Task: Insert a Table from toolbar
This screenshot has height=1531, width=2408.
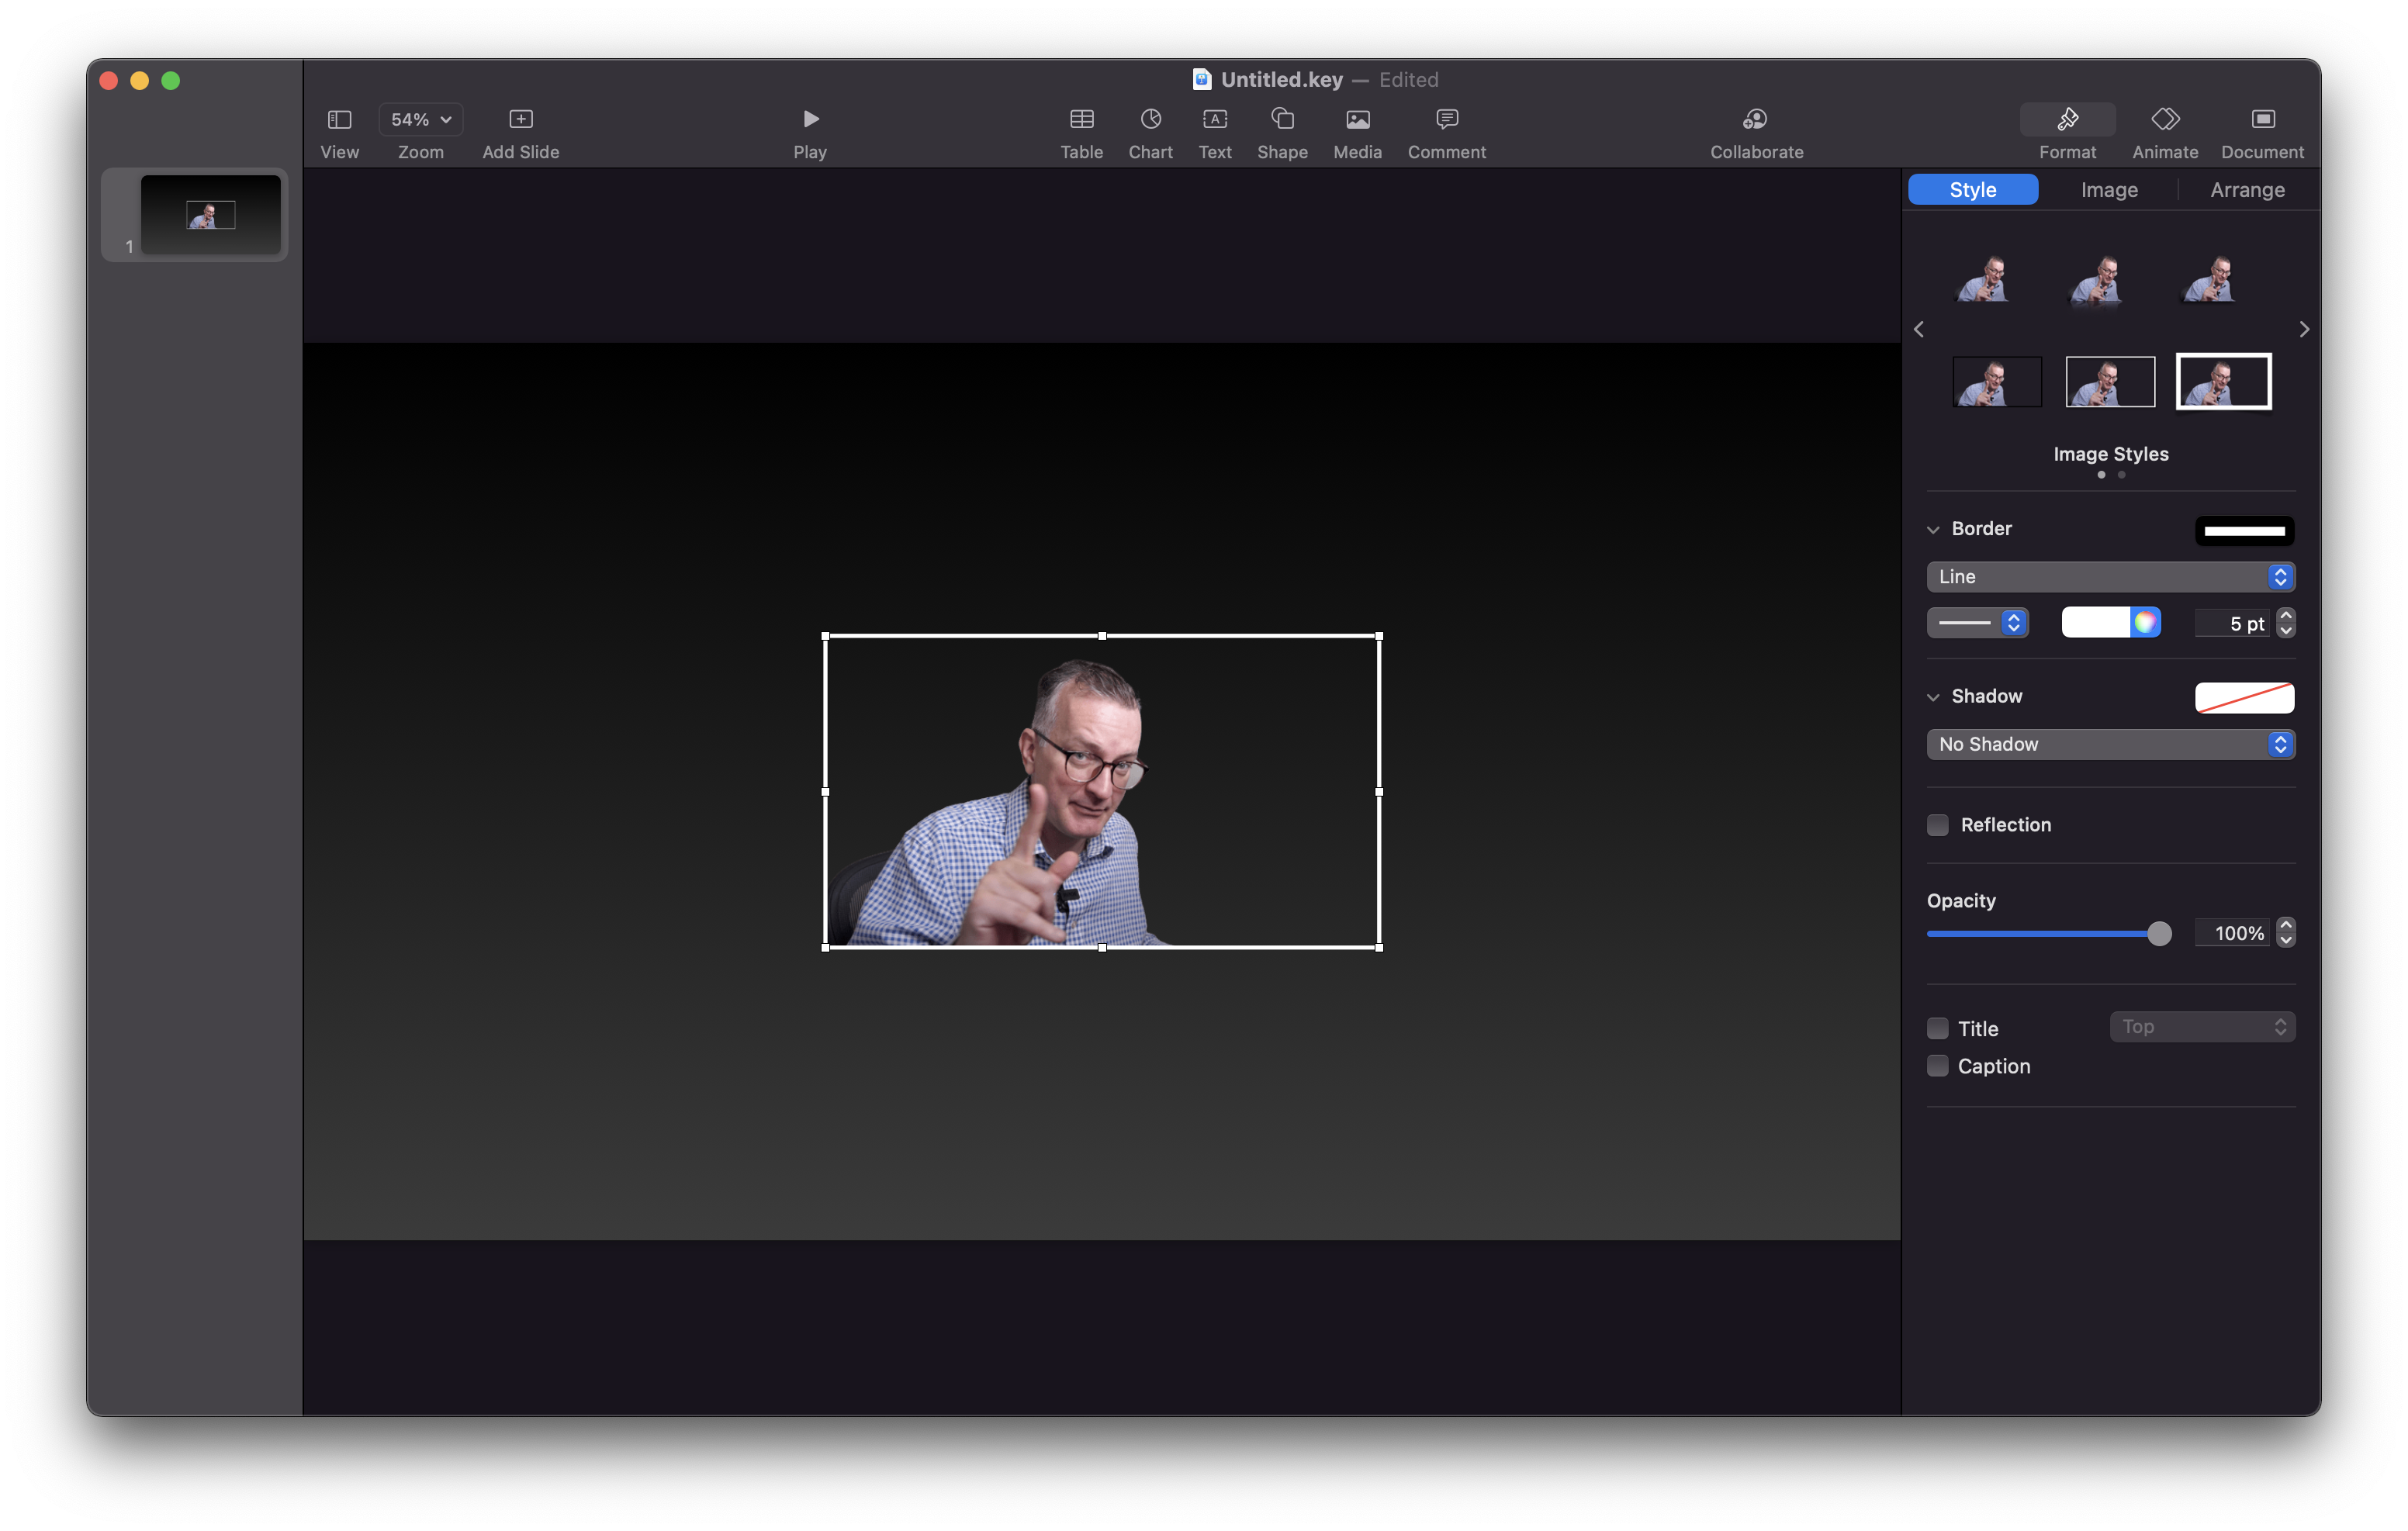Action: point(1081,119)
